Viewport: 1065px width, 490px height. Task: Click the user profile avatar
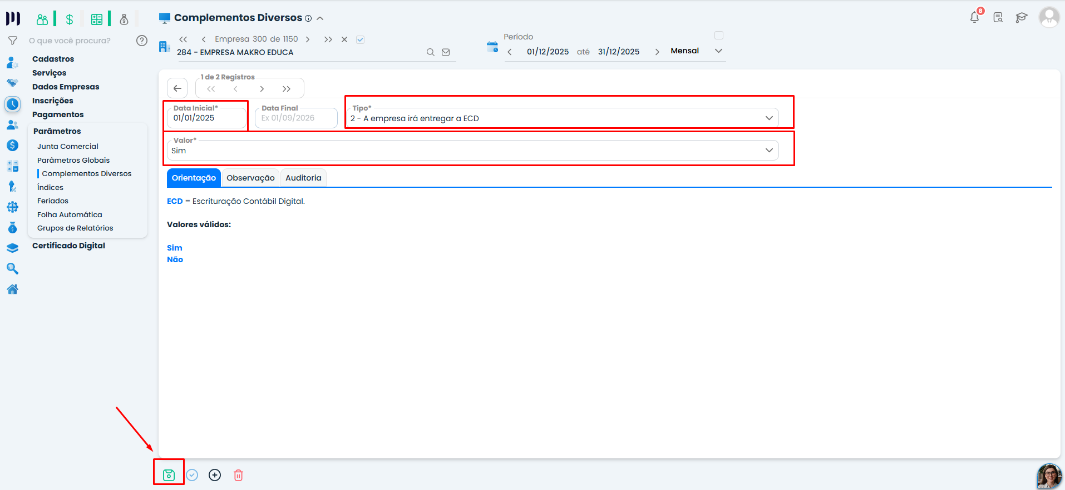click(x=1049, y=17)
